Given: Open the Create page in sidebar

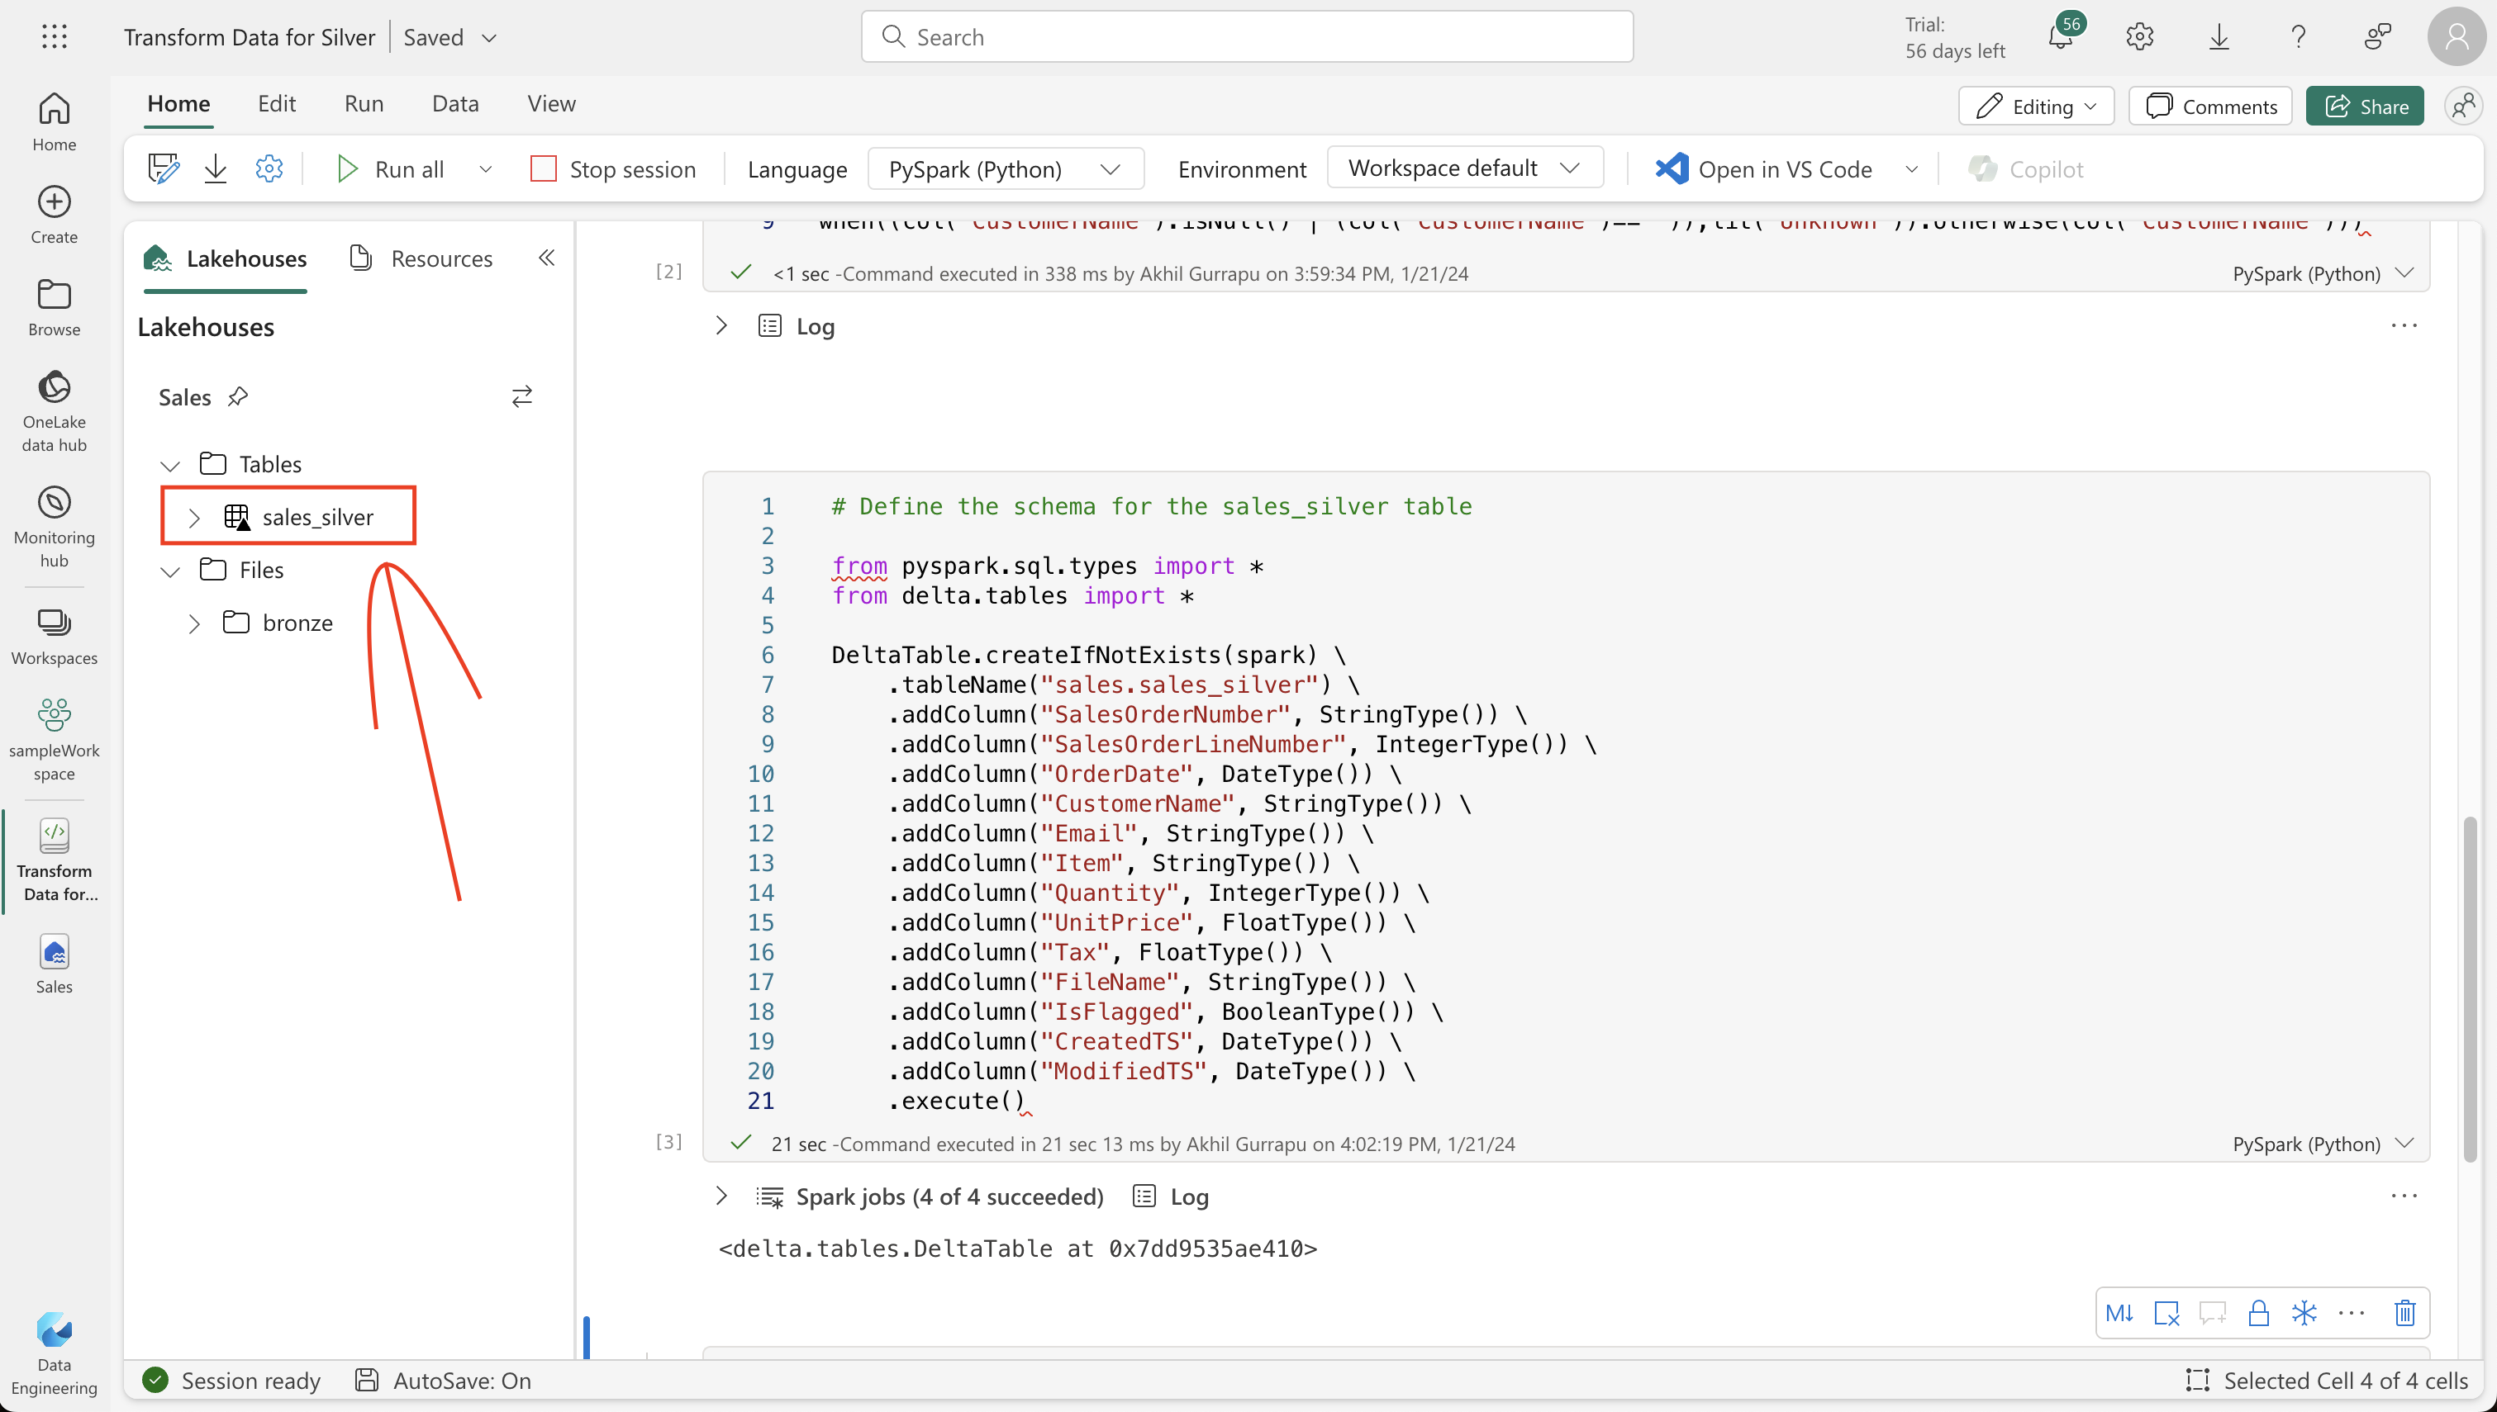Looking at the screenshot, I should [x=55, y=216].
